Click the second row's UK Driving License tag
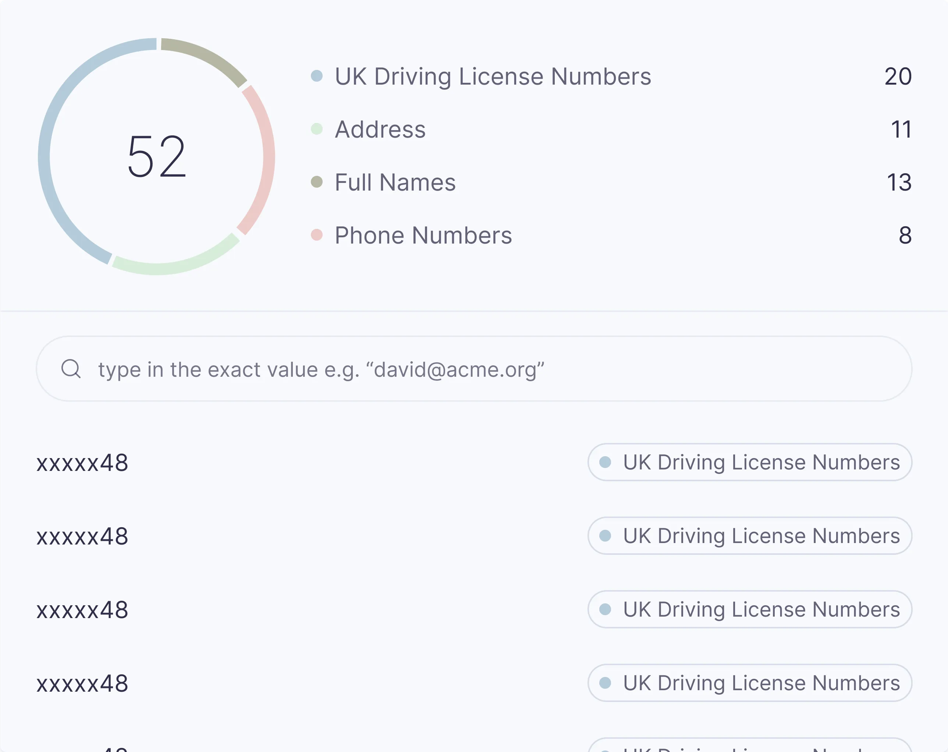948x752 pixels. [x=749, y=536]
